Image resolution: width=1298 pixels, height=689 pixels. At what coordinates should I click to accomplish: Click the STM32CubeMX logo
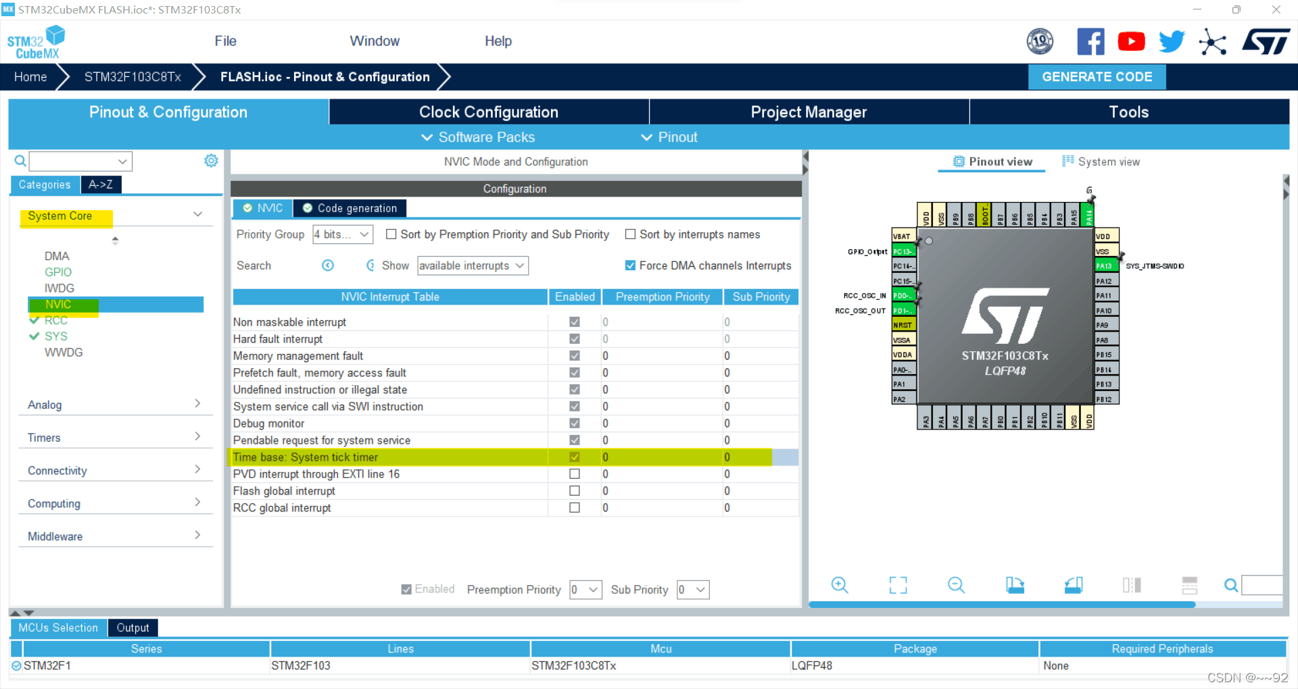click(37, 42)
